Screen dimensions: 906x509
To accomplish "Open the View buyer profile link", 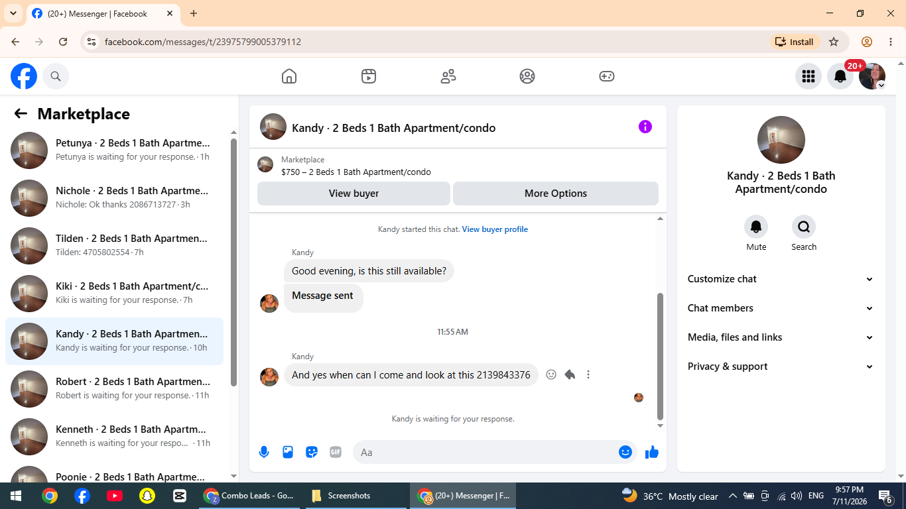I will 495,229.
